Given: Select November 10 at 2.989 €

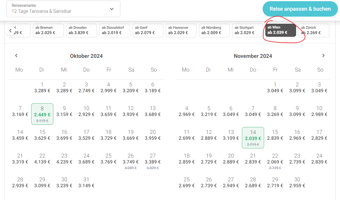Looking at the screenshot, I should pos(320,111).
